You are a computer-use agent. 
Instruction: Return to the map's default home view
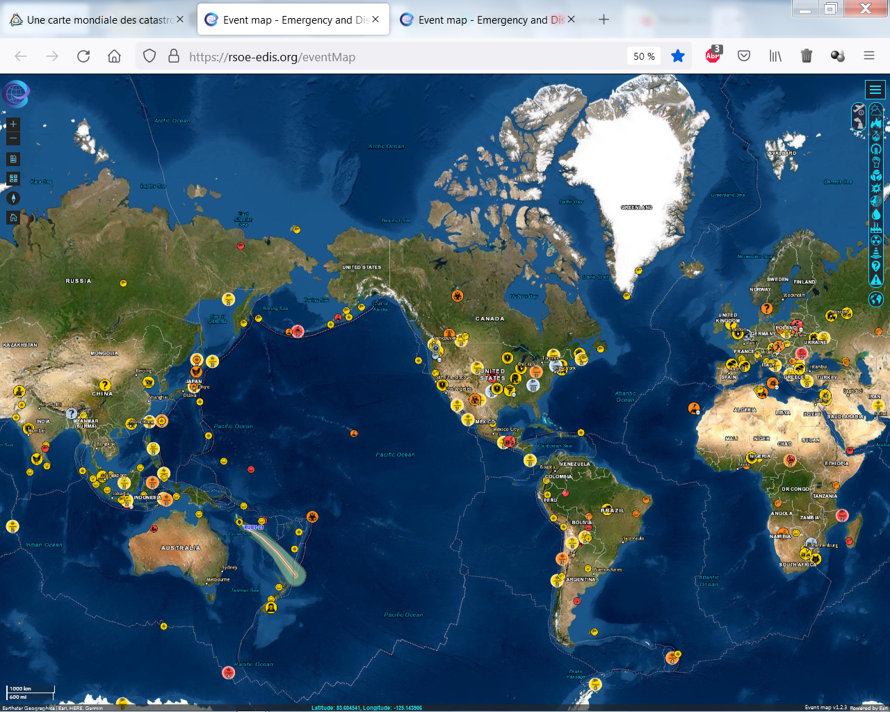pos(13,218)
